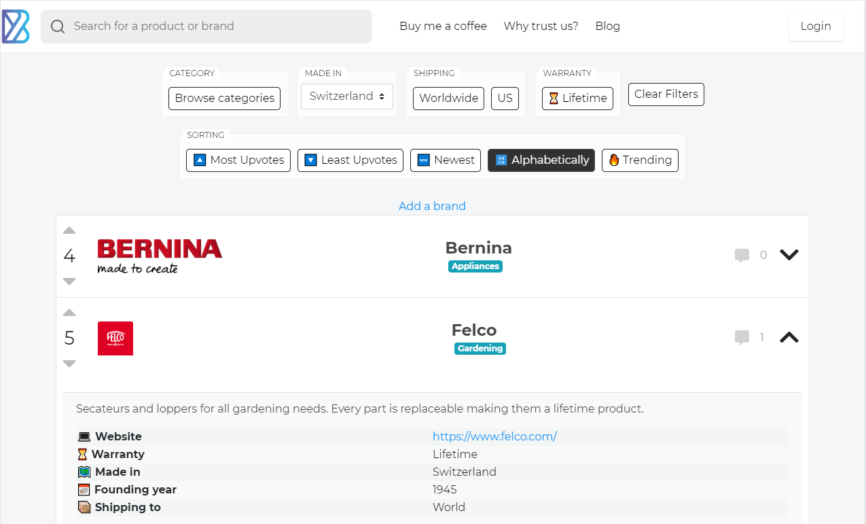Click the Gardening category tag
The image size is (866, 524).
(x=480, y=349)
